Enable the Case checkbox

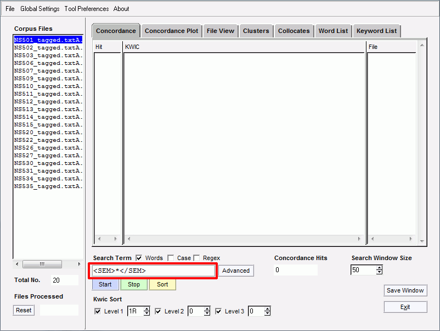pyautogui.click(x=171, y=258)
